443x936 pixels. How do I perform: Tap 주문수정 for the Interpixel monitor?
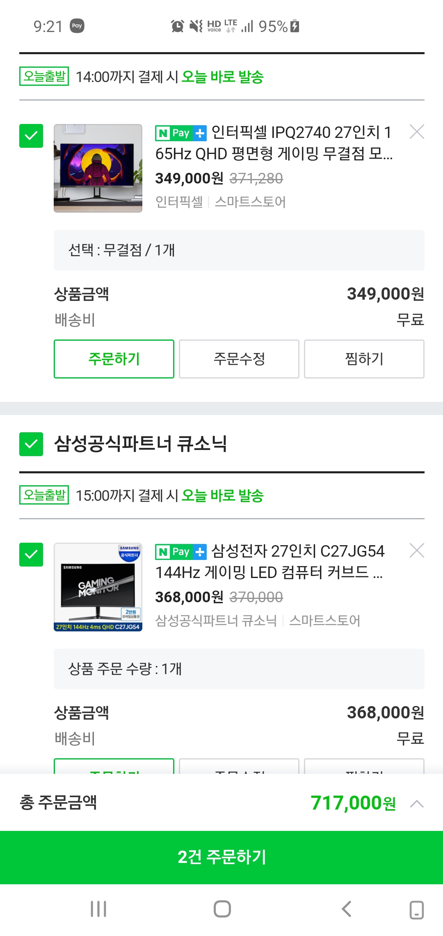pos(239,359)
